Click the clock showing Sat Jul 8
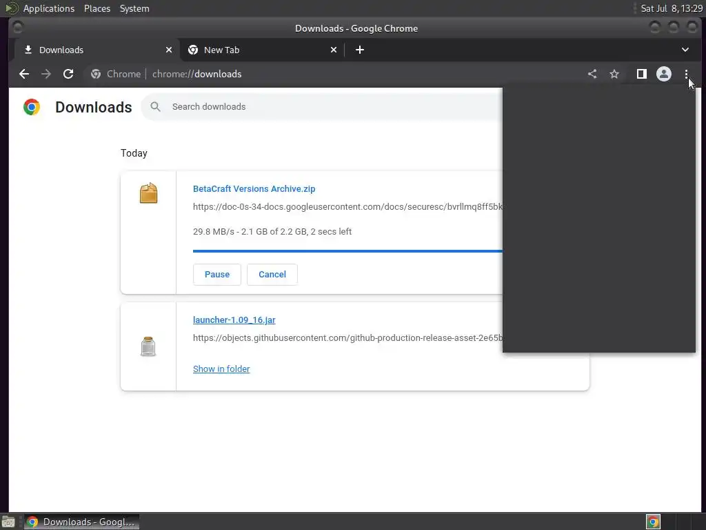This screenshot has height=530, width=706. [x=672, y=8]
